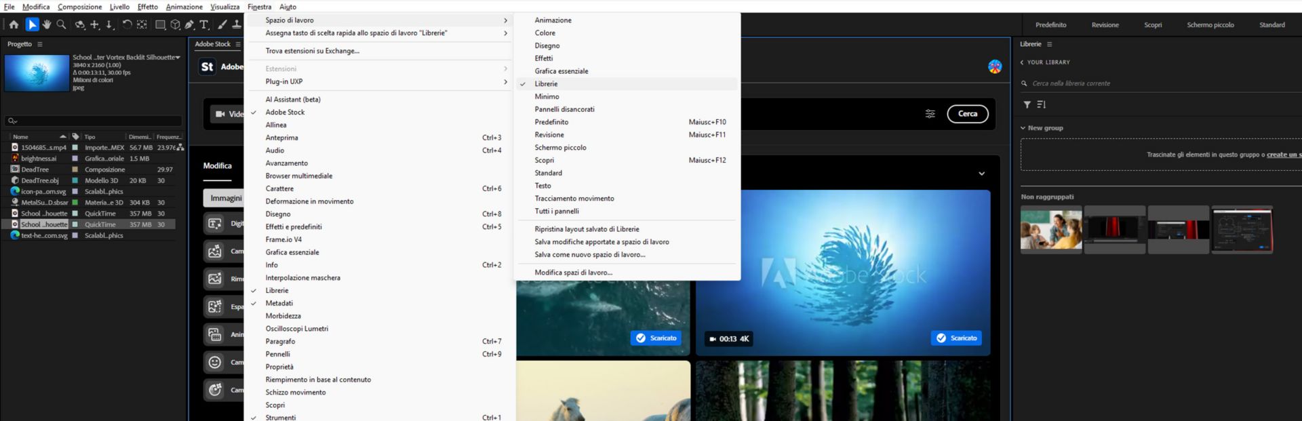Image resolution: width=1302 pixels, height=421 pixels.
Task: Click the sort order icon in Librerie
Action: [x=1042, y=104]
